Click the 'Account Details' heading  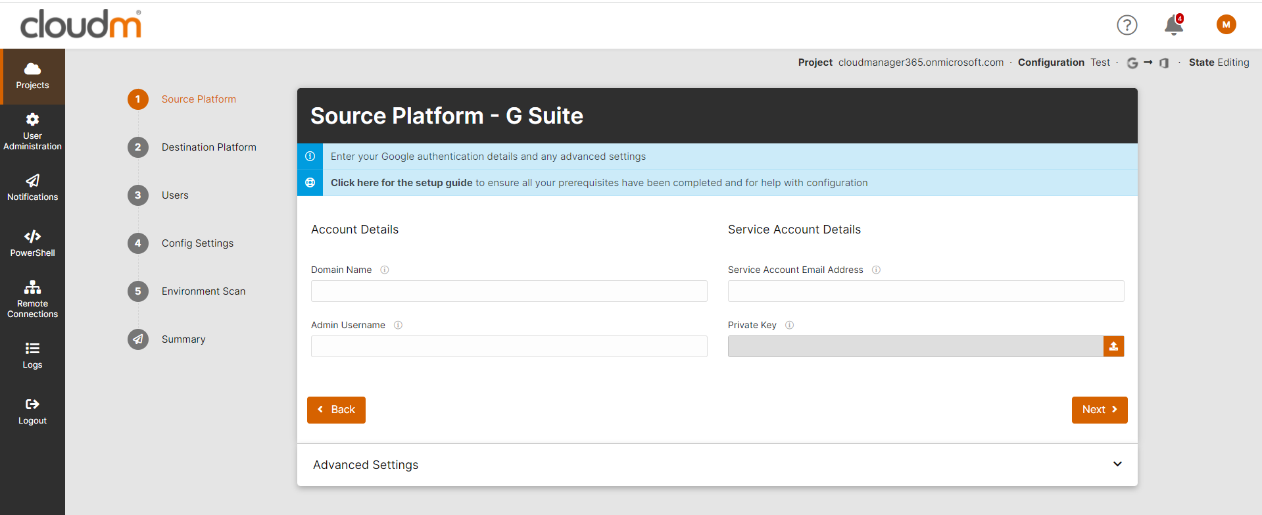354,230
